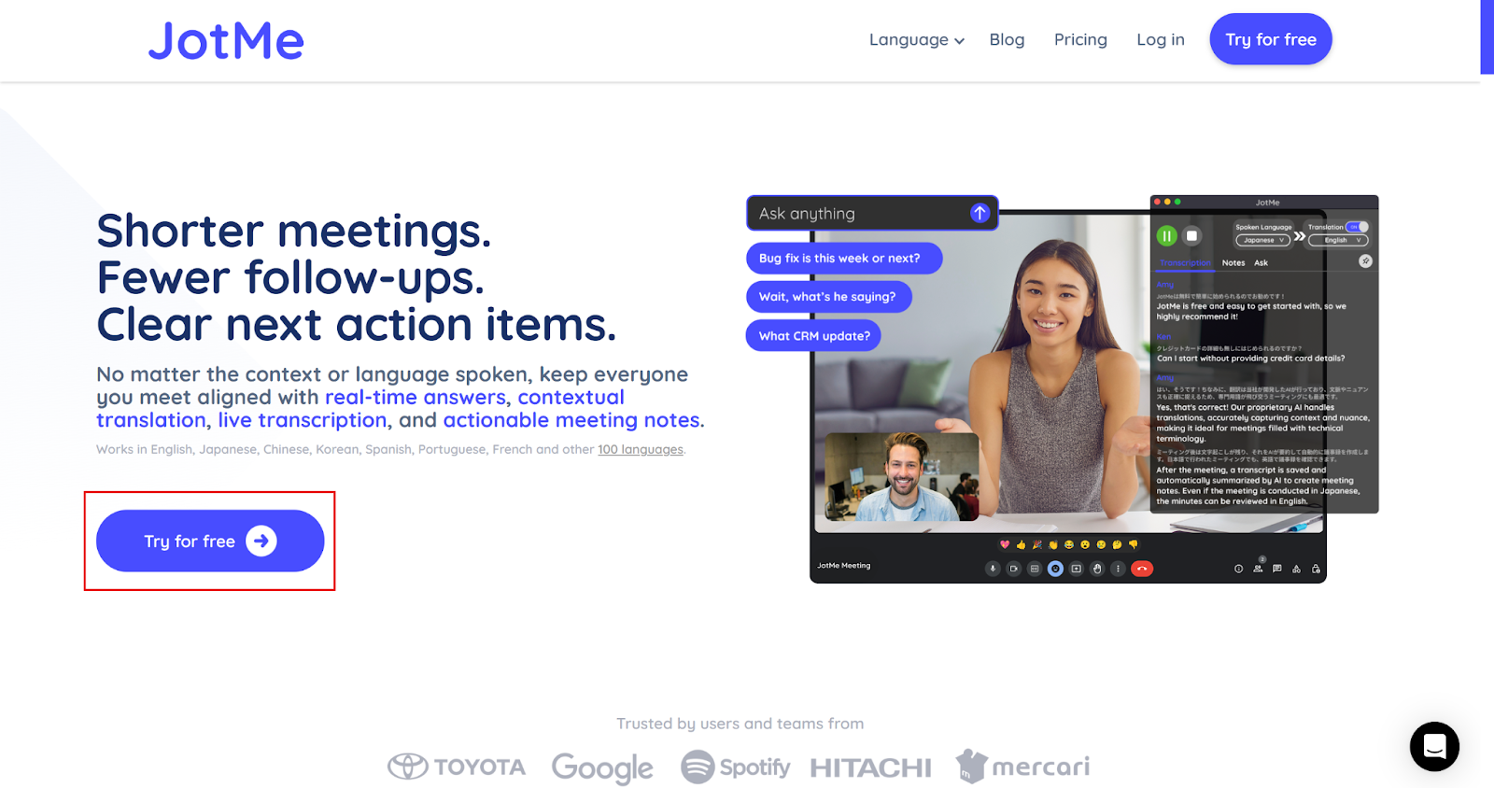Click the 'Trusted by users and teams from' text

pos(740,724)
